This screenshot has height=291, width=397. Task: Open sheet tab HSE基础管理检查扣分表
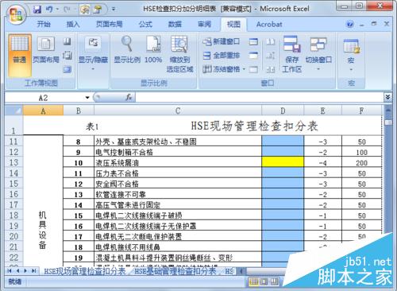tap(175, 271)
